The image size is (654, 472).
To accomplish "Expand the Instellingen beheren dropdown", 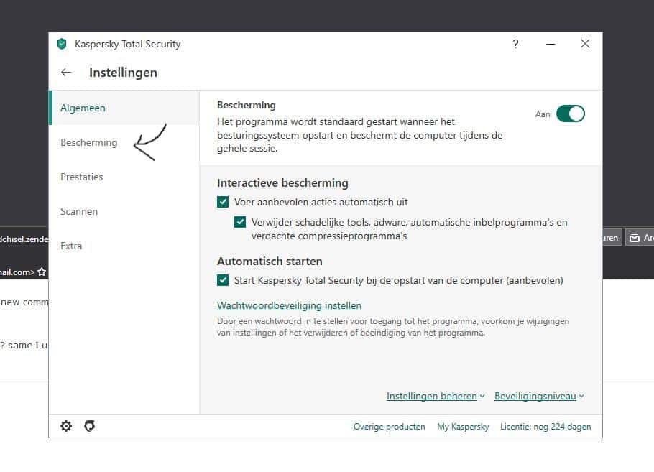I will point(436,396).
